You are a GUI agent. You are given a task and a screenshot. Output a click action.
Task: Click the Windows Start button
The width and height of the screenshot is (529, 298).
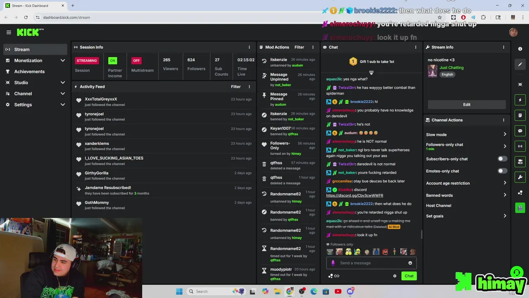click(x=179, y=291)
